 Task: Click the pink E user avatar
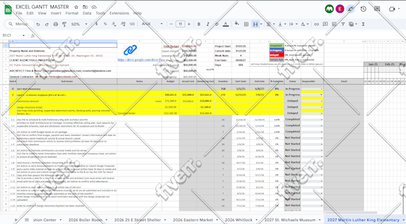(340, 9)
